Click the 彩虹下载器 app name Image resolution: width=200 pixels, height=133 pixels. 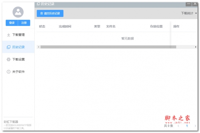(11, 122)
